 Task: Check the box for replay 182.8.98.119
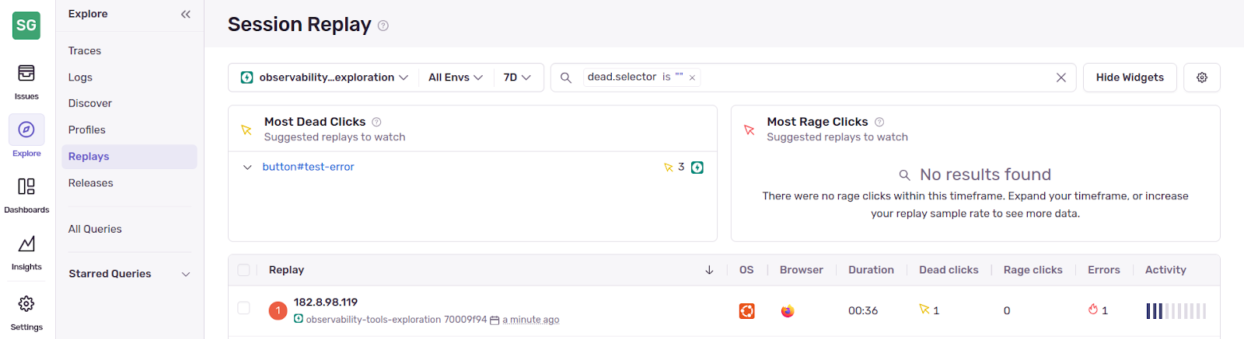point(244,308)
